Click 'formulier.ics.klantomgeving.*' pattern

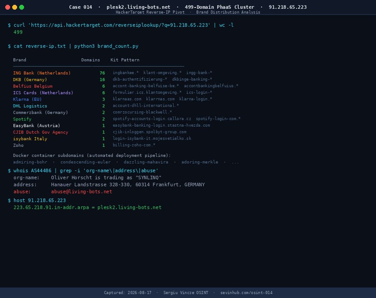[147, 92]
